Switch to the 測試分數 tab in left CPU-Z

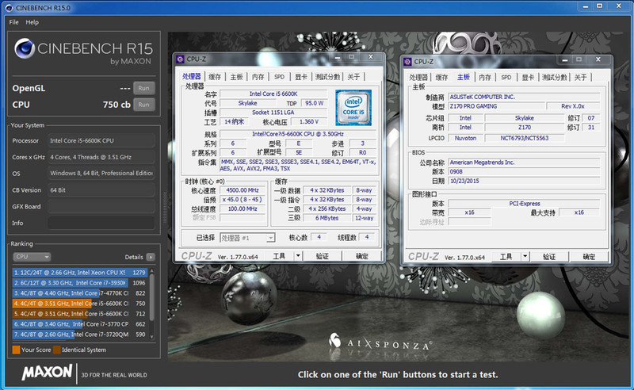(328, 76)
